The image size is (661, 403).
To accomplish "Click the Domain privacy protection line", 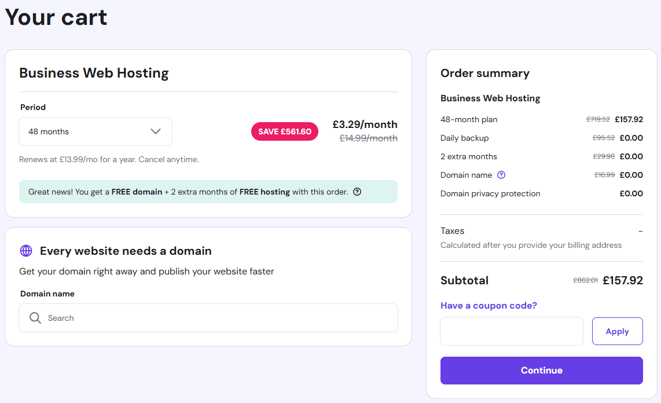I will point(490,193).
